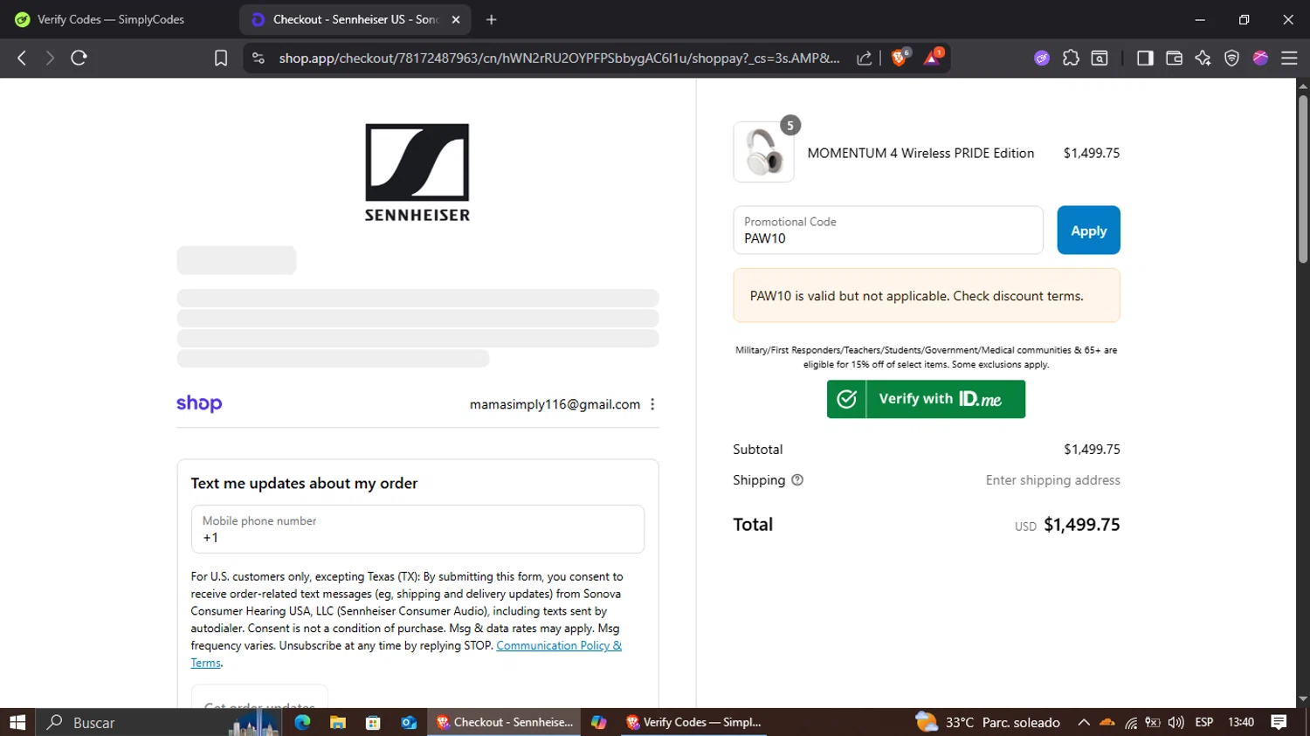Open File Explorer from taskbar
Screen dimensions: 1310x736
(x=338, y=722)
